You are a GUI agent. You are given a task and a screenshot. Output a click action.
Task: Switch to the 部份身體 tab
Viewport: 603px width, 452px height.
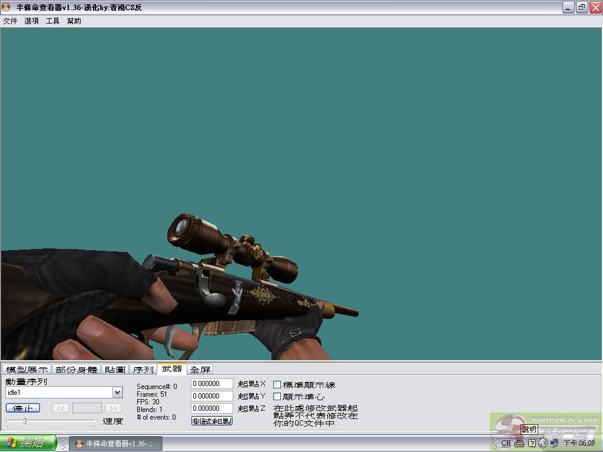pos(77,370)
